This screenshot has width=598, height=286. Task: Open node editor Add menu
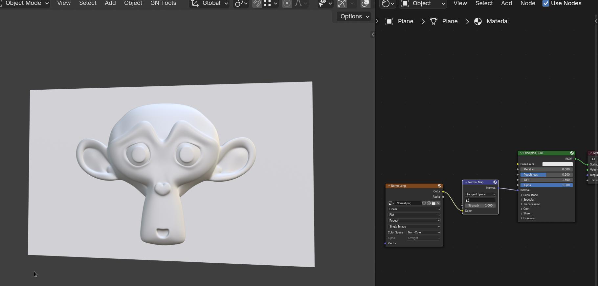pos(506,3)
